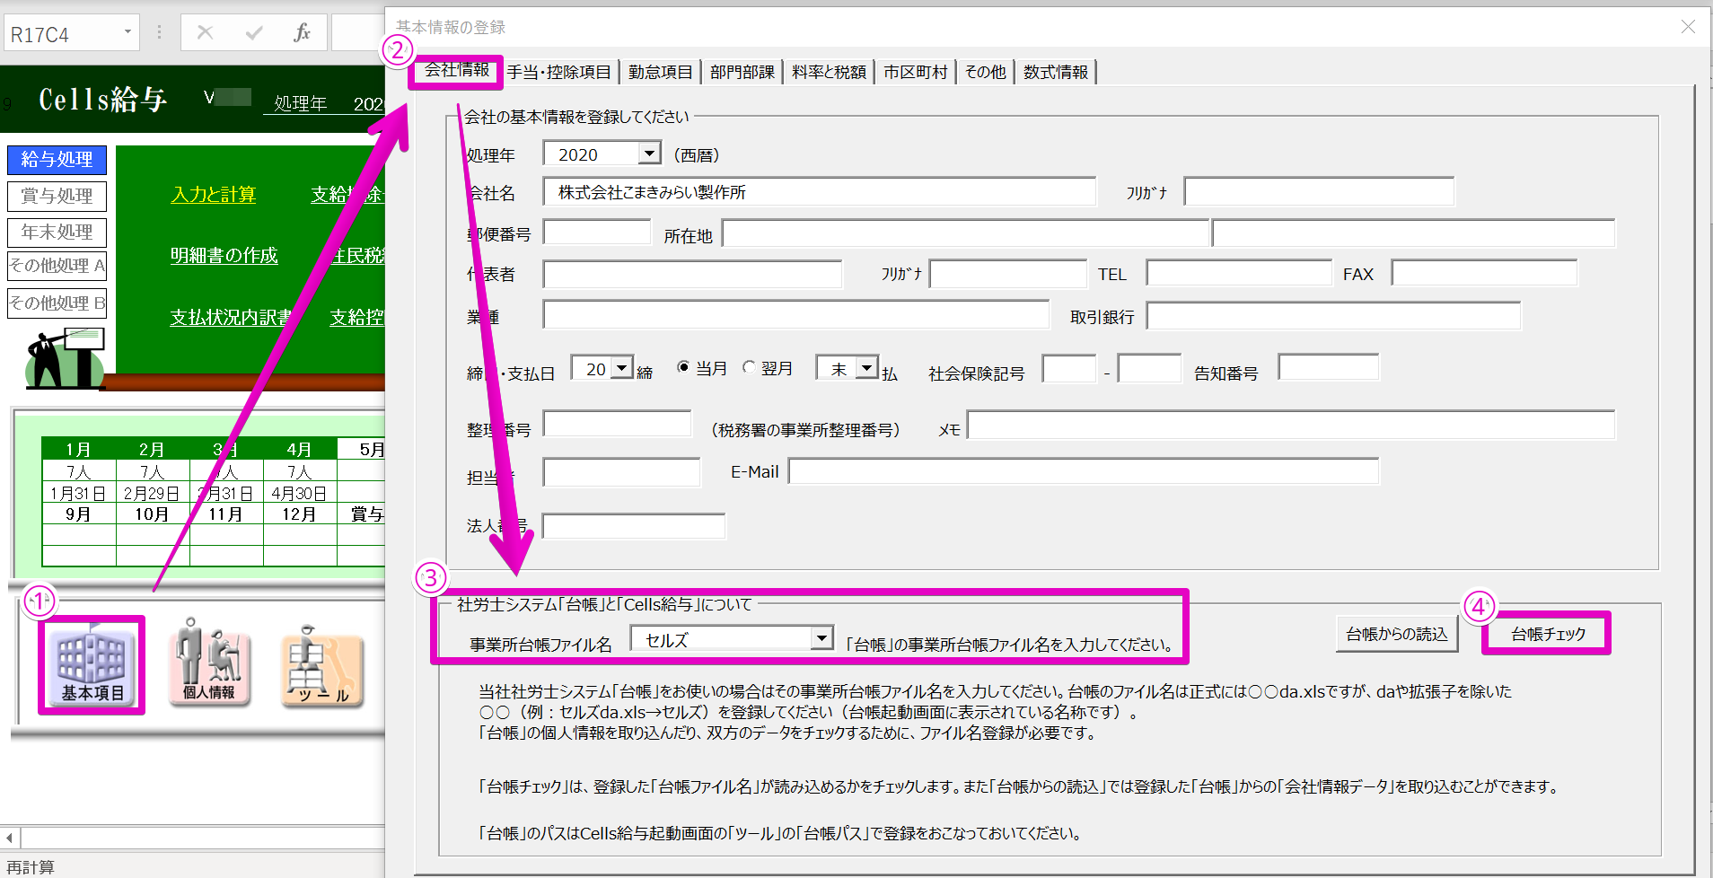The image size is (1713, 878).
Task: Select the 年末処理 menu button
Action: 57,233
